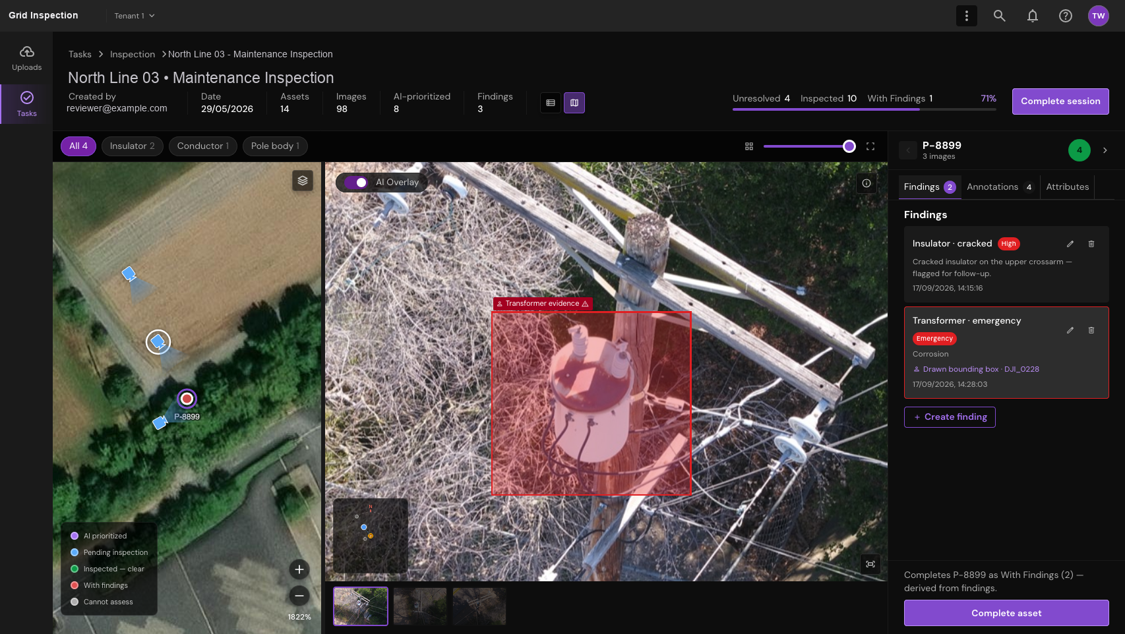
Task: Show image info icon
Action: (x=867, y=183)
